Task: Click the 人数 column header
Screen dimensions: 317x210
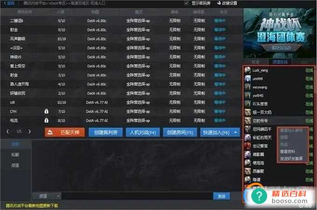Action: 61,12
